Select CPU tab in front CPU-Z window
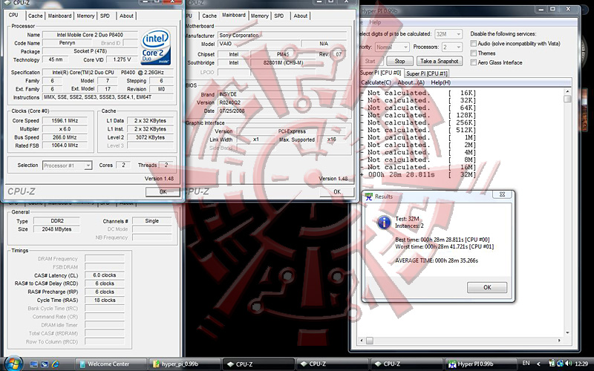This screenshot has height=371, width=594. tap(13, 15)
